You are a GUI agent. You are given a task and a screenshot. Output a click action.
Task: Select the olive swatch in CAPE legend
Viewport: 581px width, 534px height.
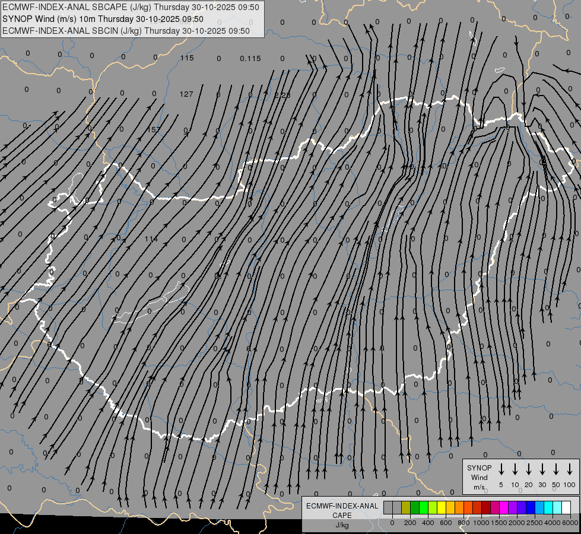pos(406,507)
